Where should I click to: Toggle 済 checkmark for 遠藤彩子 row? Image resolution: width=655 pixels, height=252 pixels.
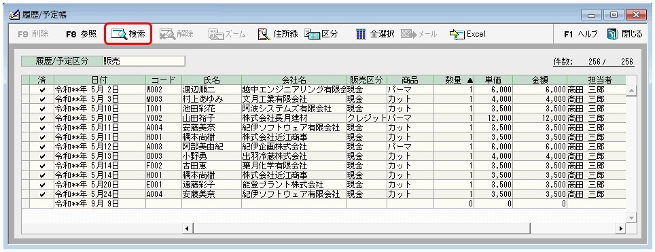tap(41, 184)
